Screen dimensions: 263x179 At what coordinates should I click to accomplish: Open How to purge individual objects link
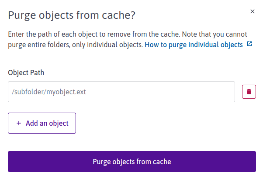click(194, 45)
